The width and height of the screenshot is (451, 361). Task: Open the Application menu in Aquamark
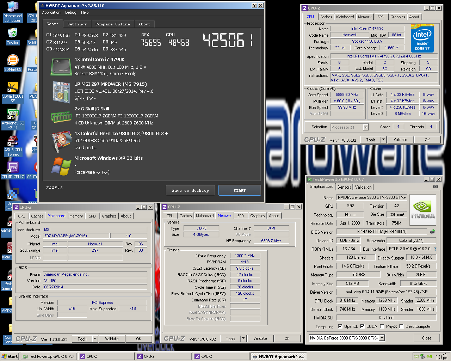tap(51, 12)
